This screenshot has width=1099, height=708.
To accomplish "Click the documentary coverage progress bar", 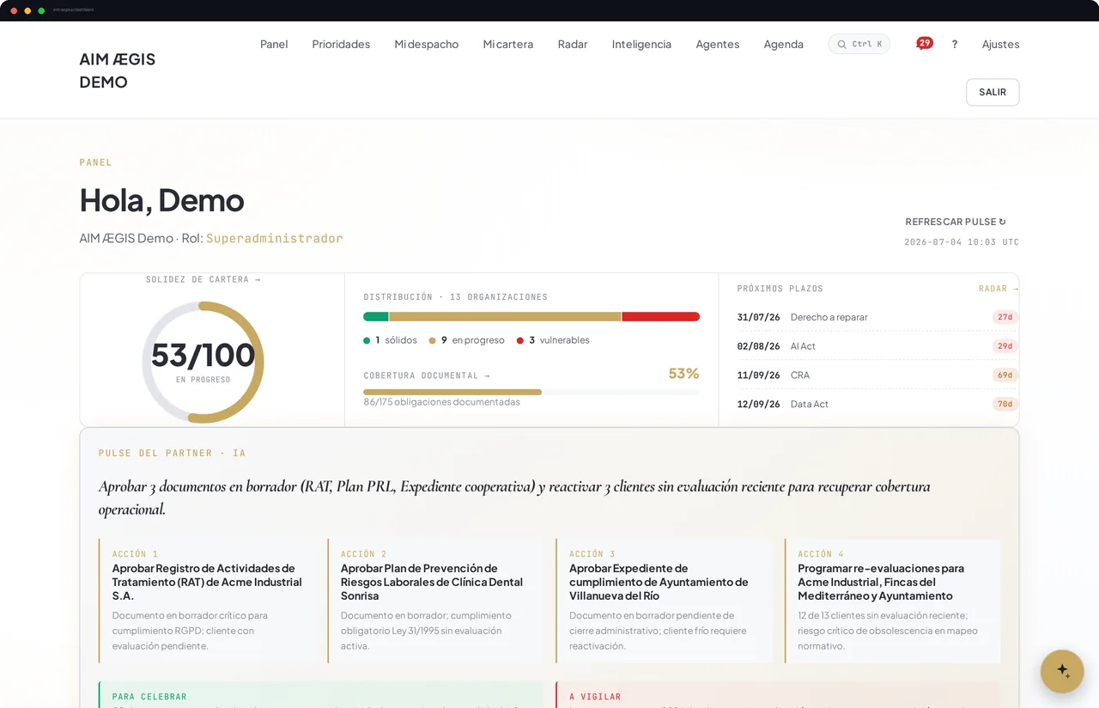I will (x=531, y=392).
